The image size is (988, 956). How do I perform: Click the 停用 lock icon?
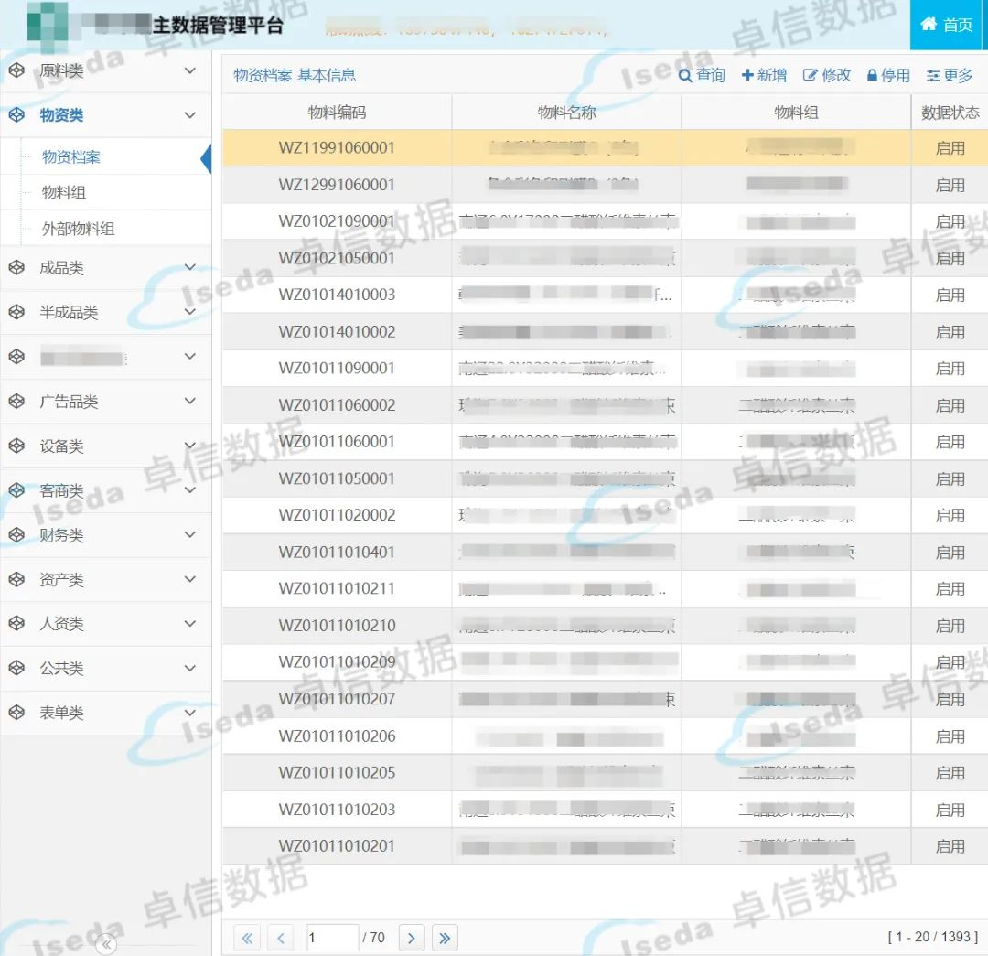point(872,76)
